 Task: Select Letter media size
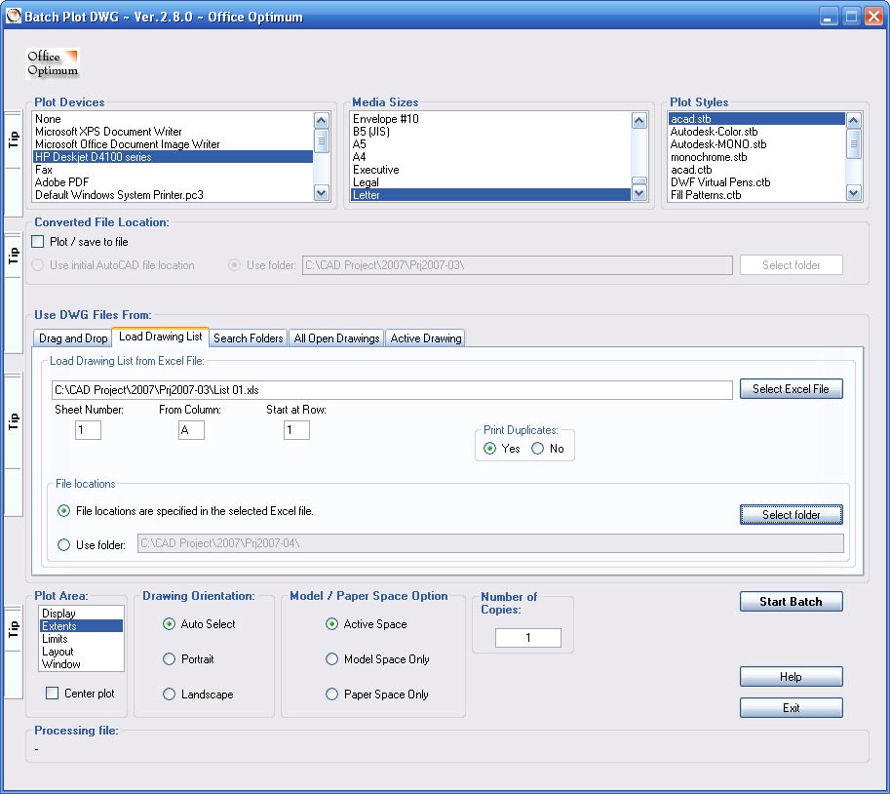coord(490,195)
